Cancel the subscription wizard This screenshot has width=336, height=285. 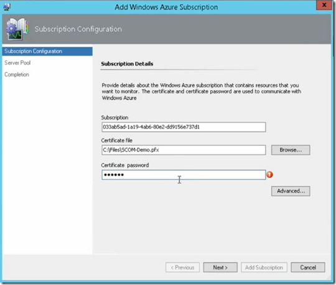[x=308, y=268]
